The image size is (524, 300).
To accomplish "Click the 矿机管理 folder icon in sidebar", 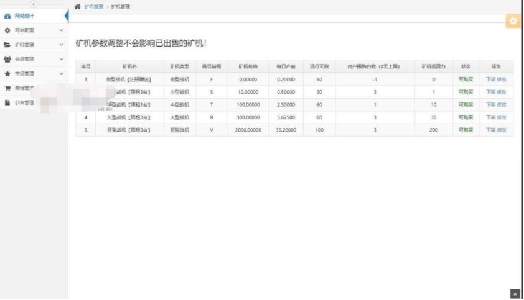I will pyautogui.click(x=7, y=45).
